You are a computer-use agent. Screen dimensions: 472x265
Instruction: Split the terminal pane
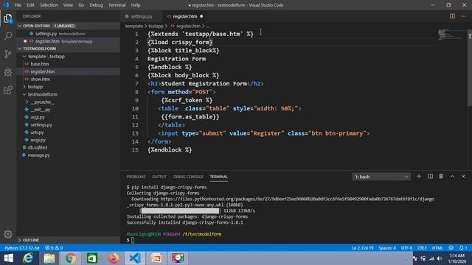click(430, 177)
